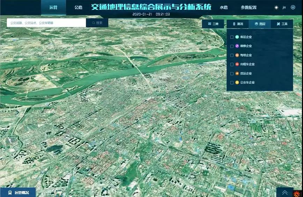Click the jtt user name

284,8
